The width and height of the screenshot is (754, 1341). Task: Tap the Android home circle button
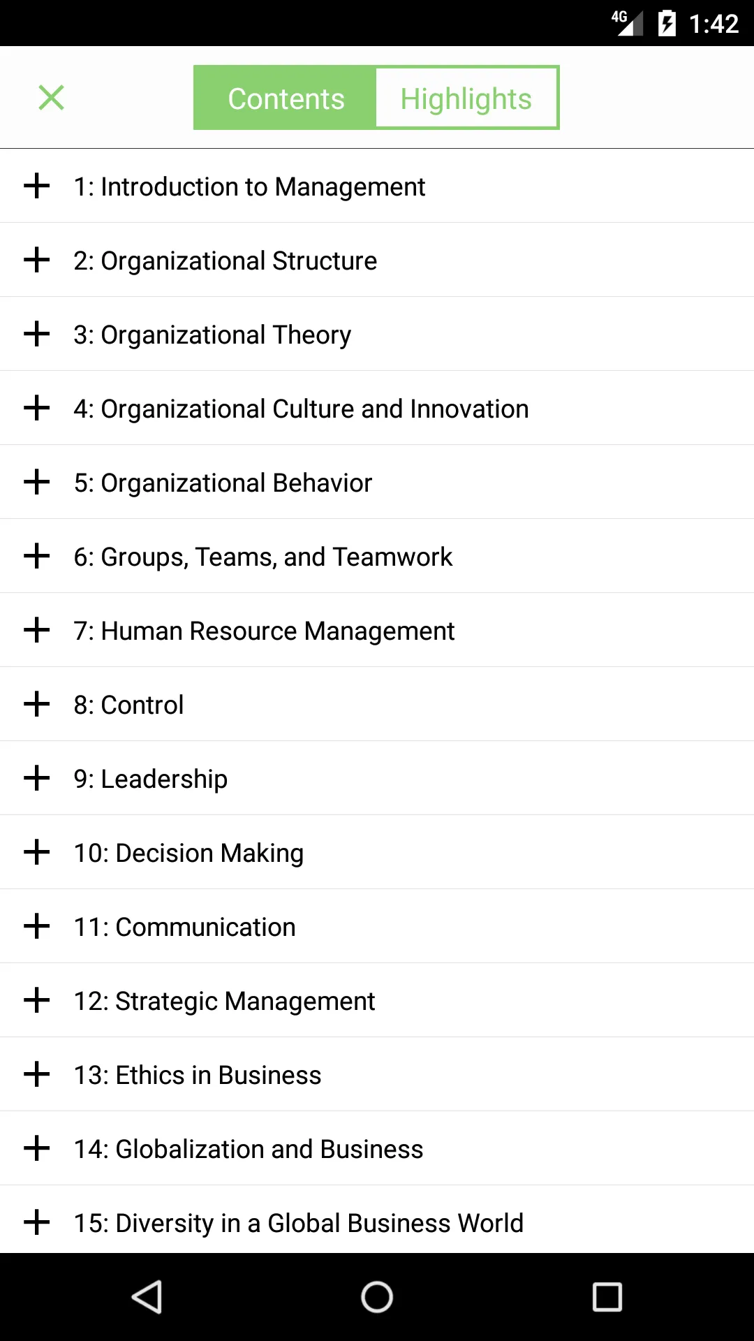[377, 1297]
